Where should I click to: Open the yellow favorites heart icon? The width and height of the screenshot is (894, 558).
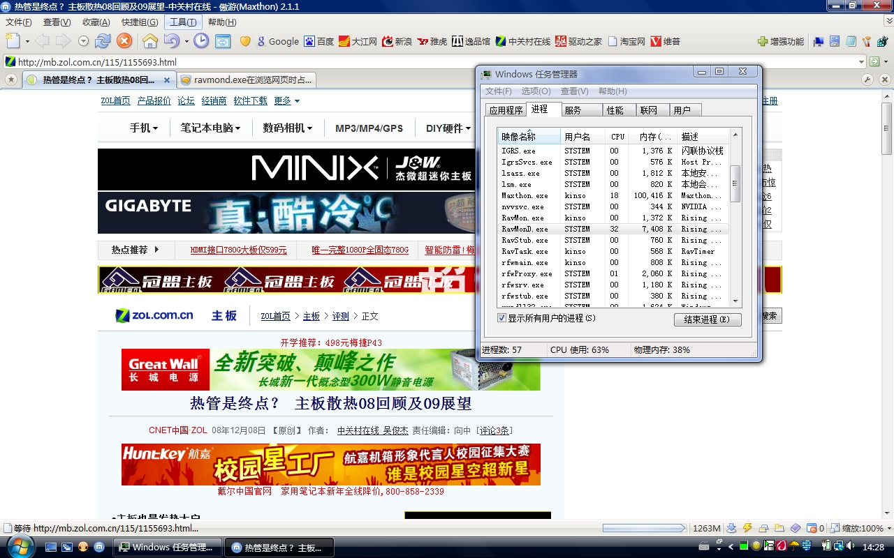(245, 41)
